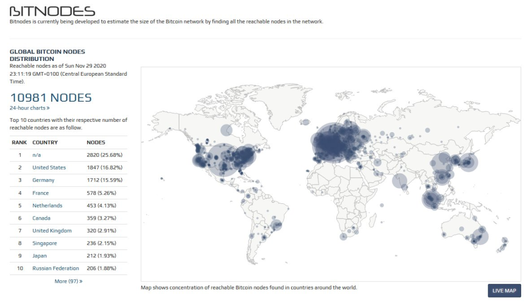Show More (97) countries
The height and width of the screenshot is (305, 531).
point(68,281)
